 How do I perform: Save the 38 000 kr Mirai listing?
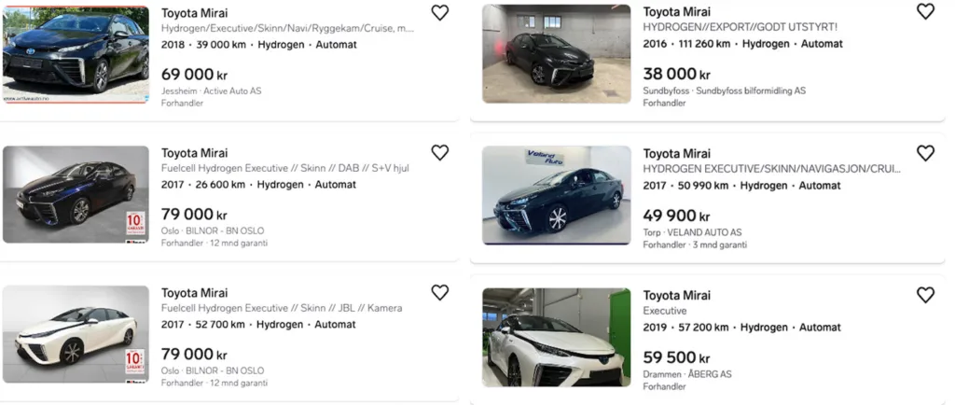coord(925,11)
